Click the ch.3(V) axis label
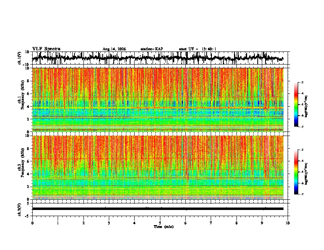Viewport: 324px width, 250px height. [20, 210]
